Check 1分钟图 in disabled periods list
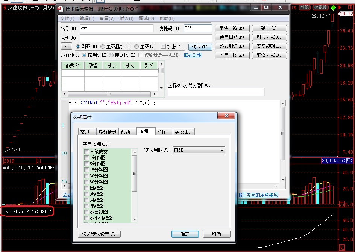The image size is (355, 252). (x=86, y=158)
